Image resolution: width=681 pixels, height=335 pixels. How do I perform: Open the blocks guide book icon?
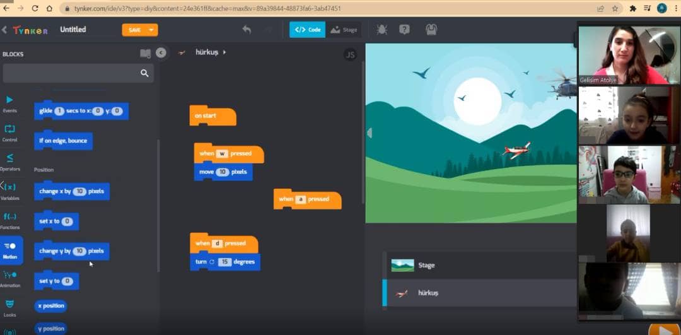pos(146,54)
